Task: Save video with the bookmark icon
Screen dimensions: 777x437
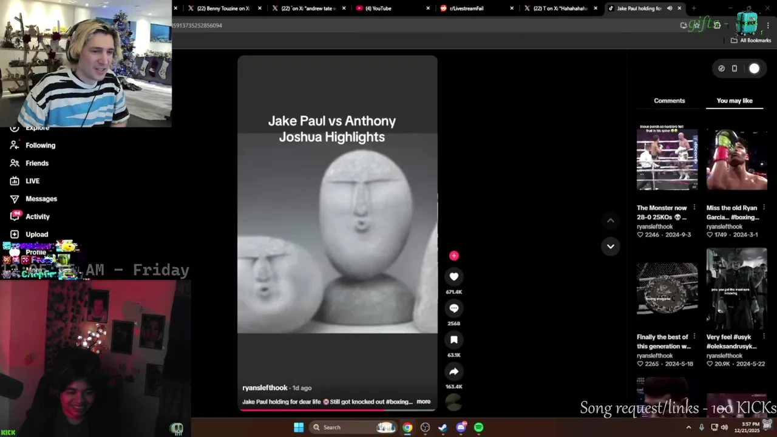Action: [x=453, y=340]
